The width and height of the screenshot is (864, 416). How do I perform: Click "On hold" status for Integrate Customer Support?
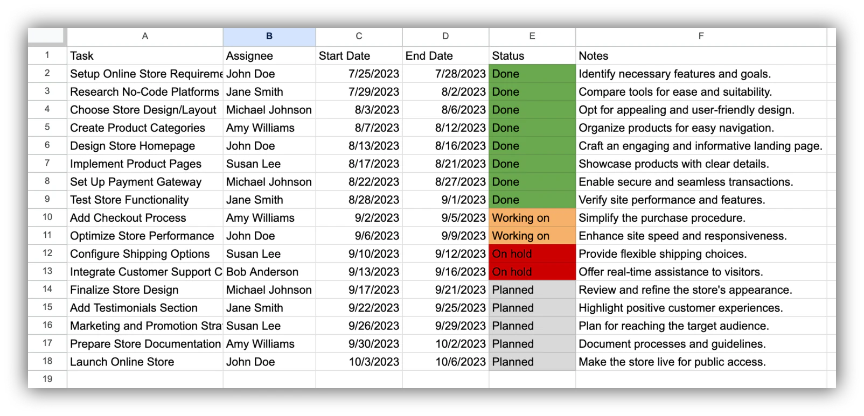coord(532,272)
